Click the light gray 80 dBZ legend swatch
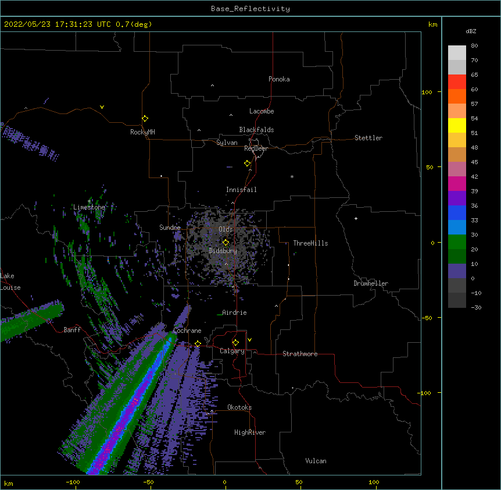501x490 pixels. click(x=457, y=53)
